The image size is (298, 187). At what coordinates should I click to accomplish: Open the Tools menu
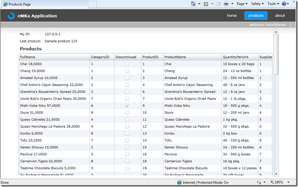[273, 4]
